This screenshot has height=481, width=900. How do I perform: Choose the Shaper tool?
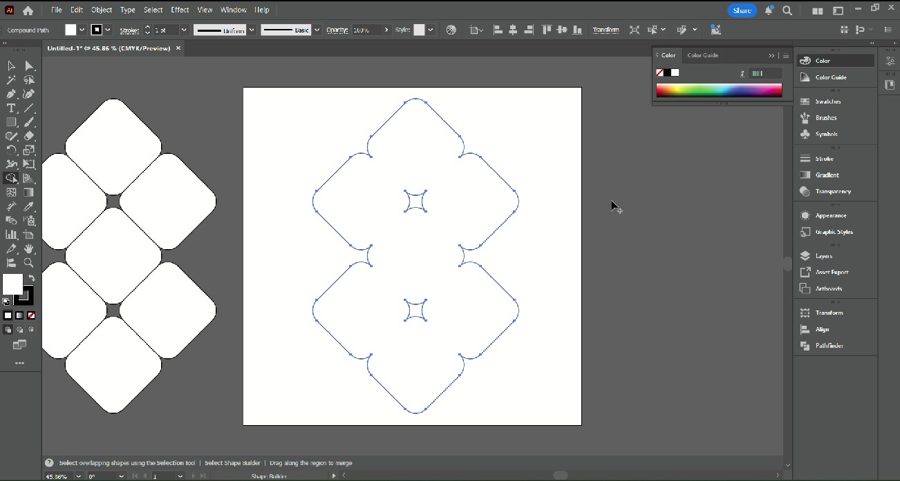tap(11, 136)
